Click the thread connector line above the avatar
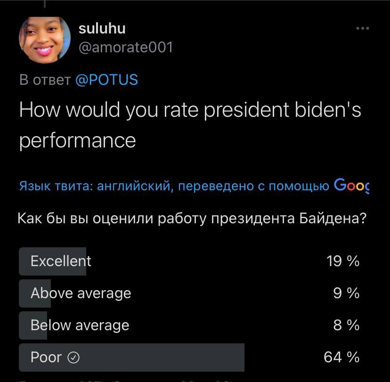The height and width of the screenshot is (382, 390). [x=45, y=4]
